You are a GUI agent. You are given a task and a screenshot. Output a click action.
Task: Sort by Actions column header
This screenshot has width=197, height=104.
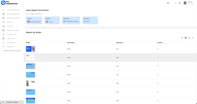[160, 43]
